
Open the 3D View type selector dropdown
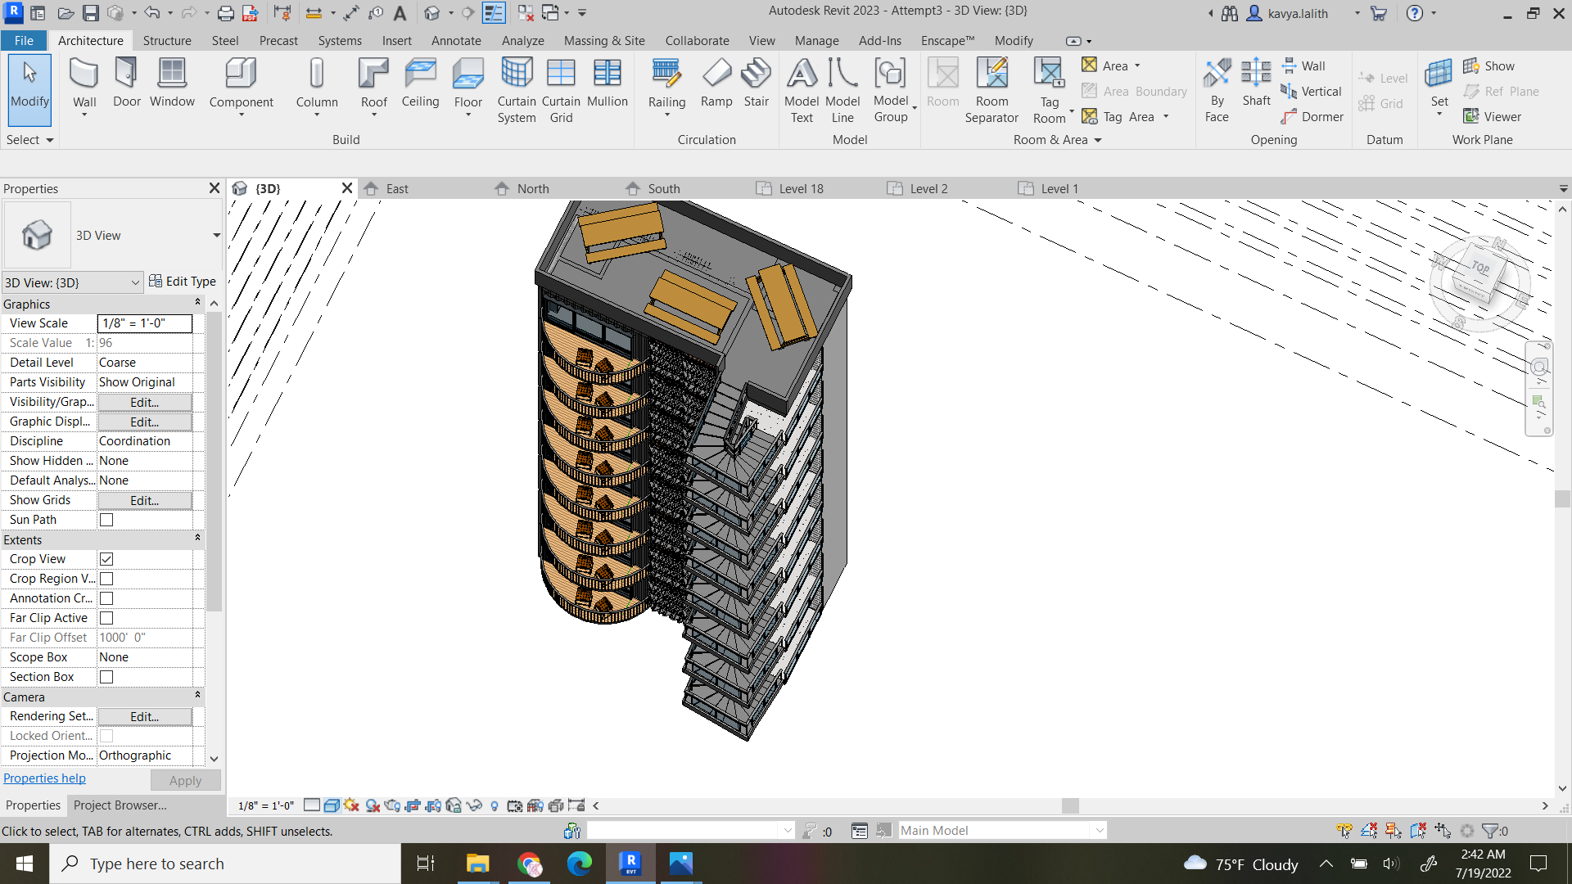coord(135,282)
